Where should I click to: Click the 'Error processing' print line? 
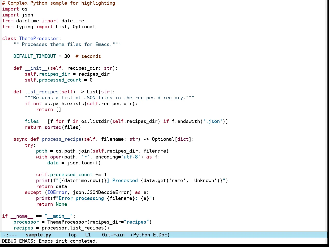(95, 198)
